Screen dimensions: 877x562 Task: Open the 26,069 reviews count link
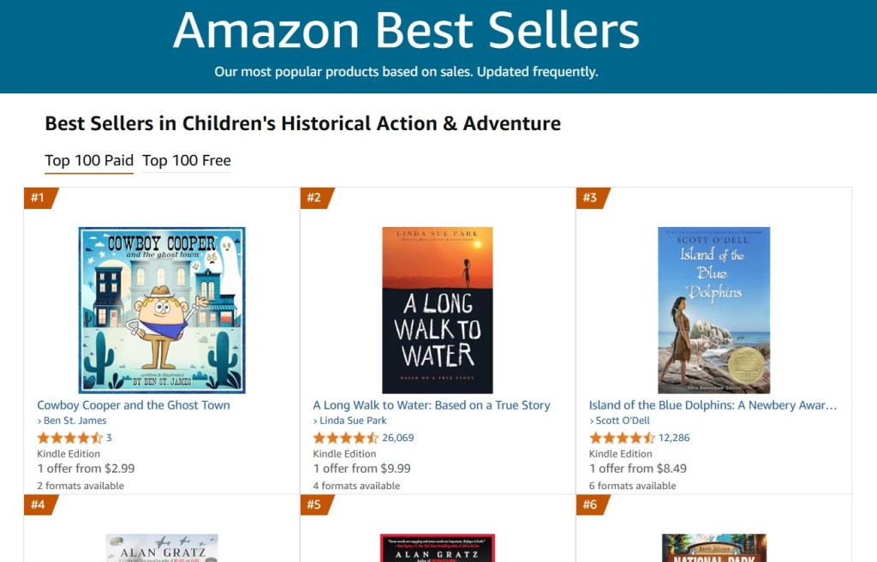tap(398, 438)
